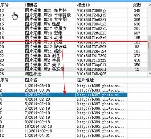
Task: Click photo count 372
Action: 137,56
